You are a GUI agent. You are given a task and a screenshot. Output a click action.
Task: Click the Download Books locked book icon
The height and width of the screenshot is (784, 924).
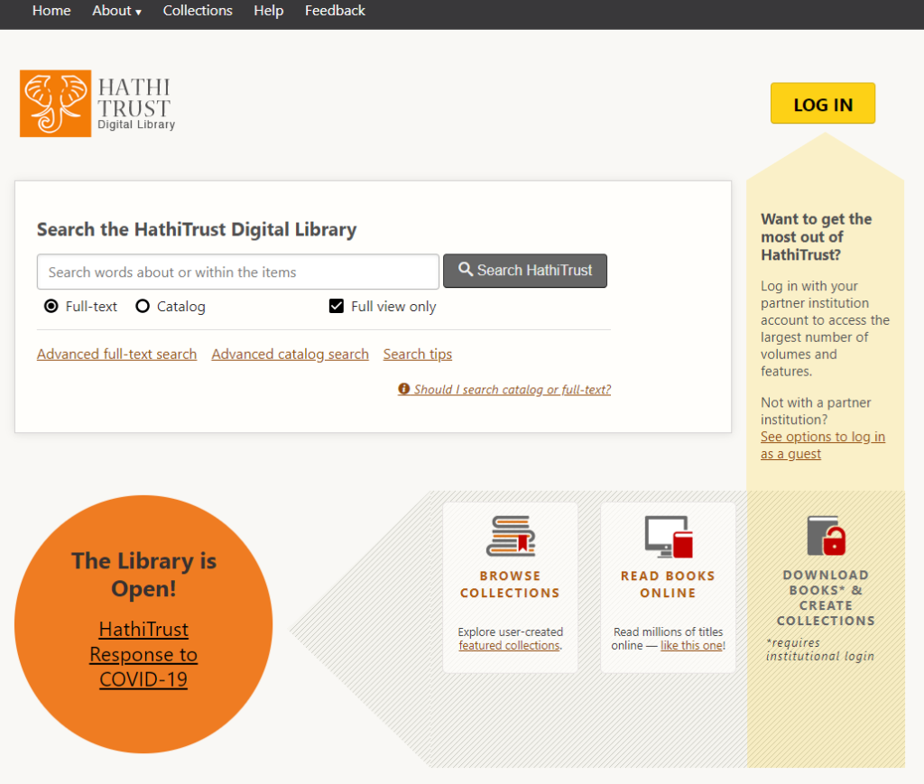click(x=826, y=536)
